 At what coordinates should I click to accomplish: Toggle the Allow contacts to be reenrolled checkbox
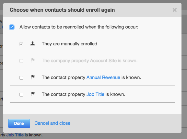(12, 27)
